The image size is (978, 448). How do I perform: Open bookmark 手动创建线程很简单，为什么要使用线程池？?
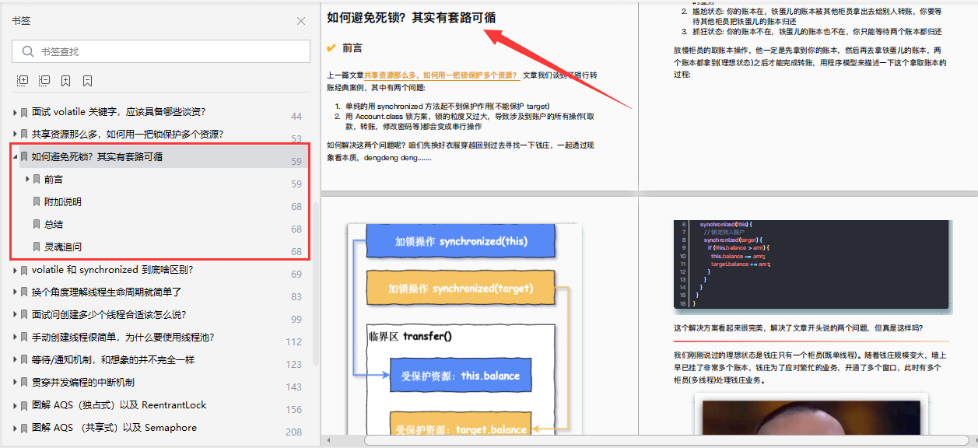123,338
